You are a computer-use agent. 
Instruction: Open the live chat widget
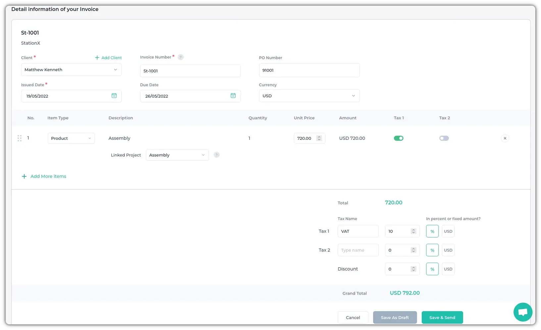tap(523, 312)
